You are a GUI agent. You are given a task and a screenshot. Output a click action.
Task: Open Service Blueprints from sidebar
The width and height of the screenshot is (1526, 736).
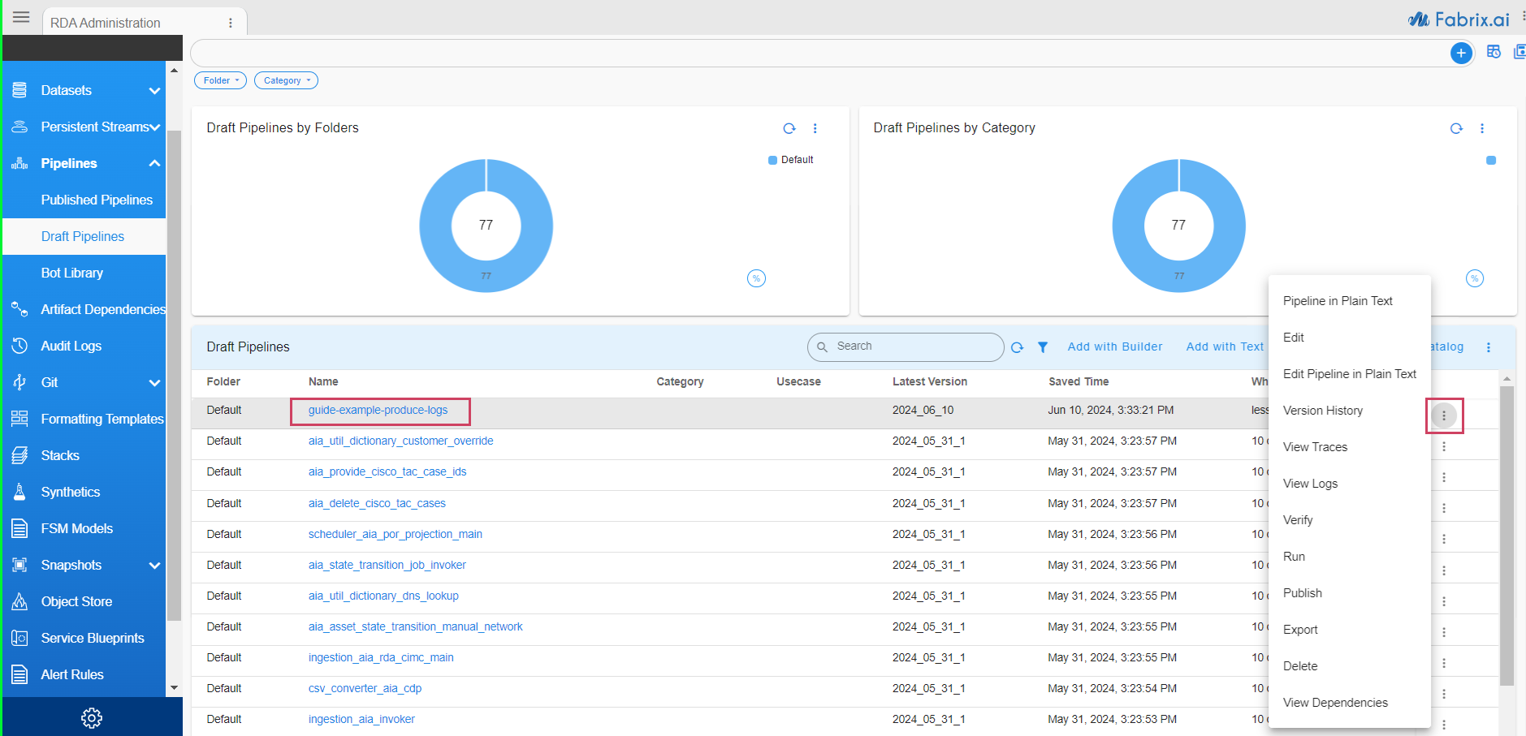click(93, 638)
